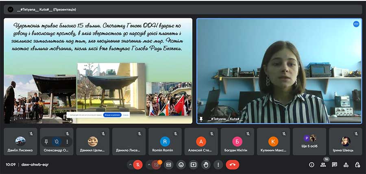The width and height of the screenshot is (366, 174).
Task: Toggle closed captions
Action: (x=169, y=165)
